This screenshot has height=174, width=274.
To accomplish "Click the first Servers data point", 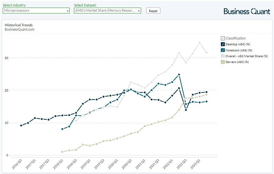I will click(62, 152).
